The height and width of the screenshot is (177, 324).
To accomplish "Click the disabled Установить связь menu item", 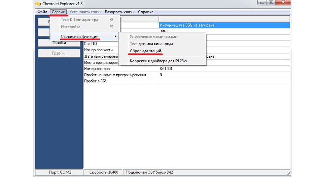I will (85, 12).
